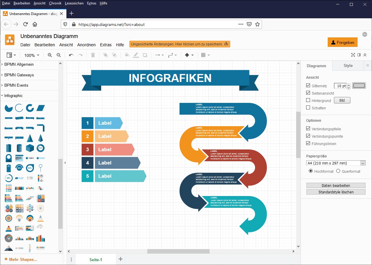The height and width of the screenshot is (265, 372).
Task: Click the globe language icon
Action: click(365, 34)
